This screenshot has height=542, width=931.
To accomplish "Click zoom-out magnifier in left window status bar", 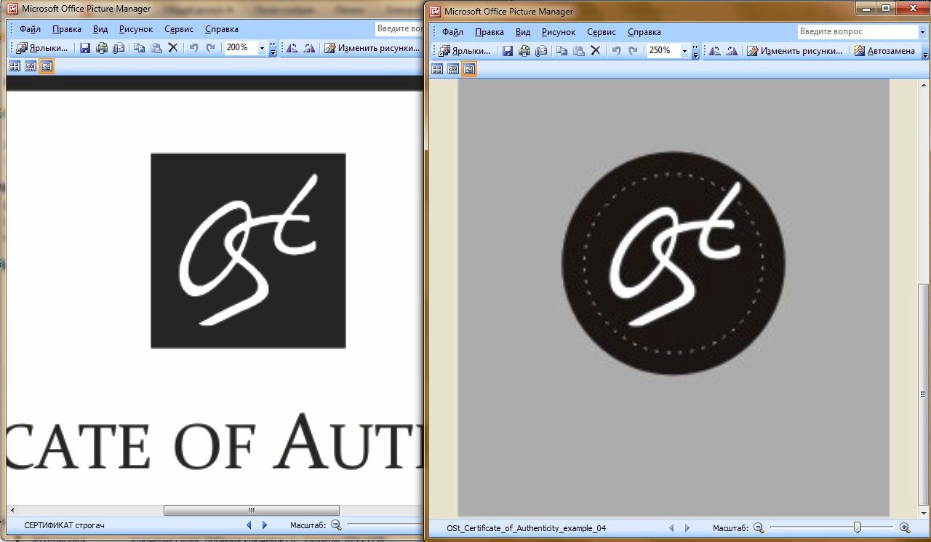I will 336,525.
